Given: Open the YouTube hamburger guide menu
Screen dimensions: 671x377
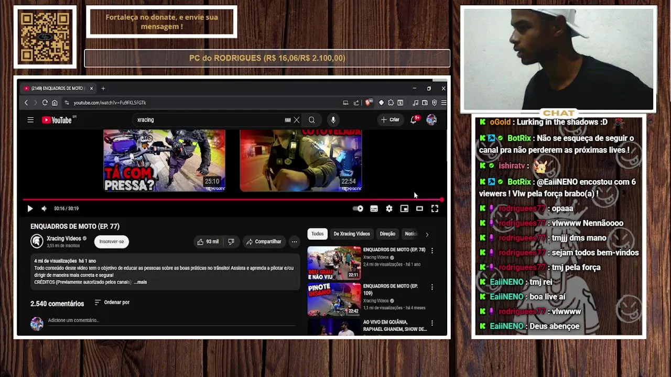Looking at the screenshot, I should [30, 120].
